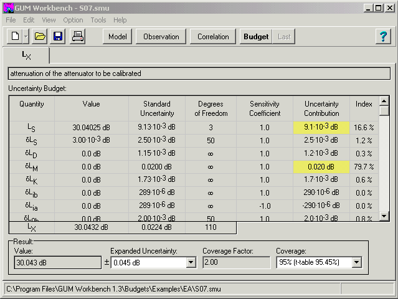The image size is (398, 299).
Task: Open a file using the folder icon
Action: coord(40,36)
